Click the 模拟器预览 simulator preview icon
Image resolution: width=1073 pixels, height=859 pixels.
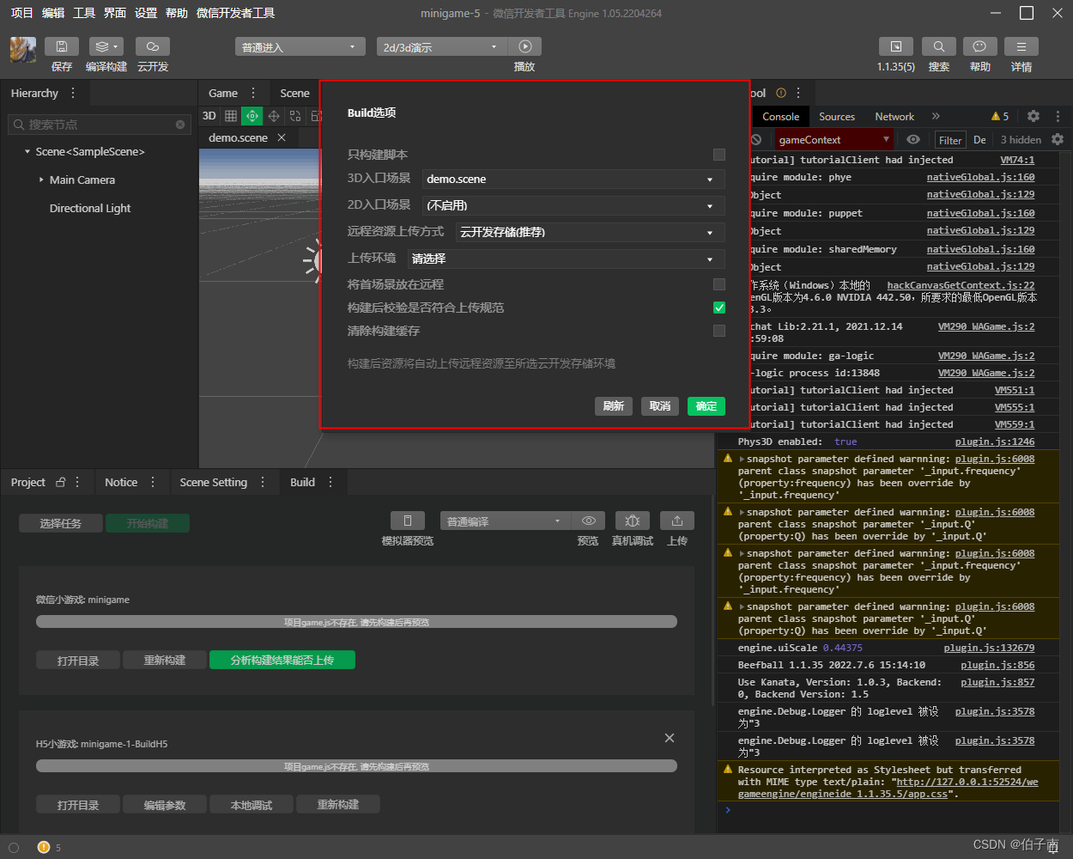tap(408, 521)
